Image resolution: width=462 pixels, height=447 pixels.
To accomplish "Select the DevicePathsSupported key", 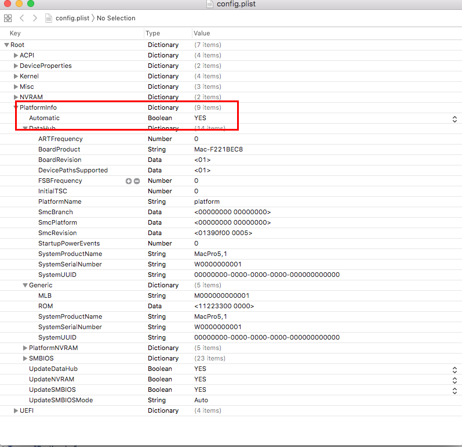I will tap(73, 170).
